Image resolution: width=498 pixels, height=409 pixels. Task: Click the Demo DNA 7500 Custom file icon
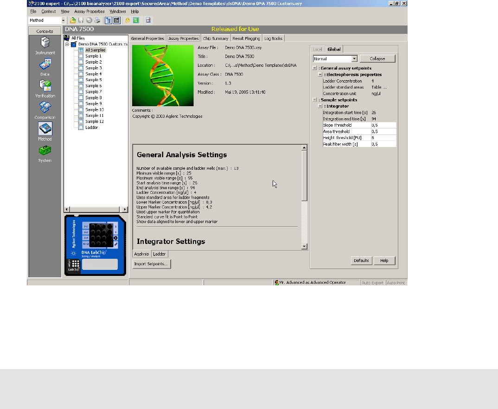click(74, 44)
